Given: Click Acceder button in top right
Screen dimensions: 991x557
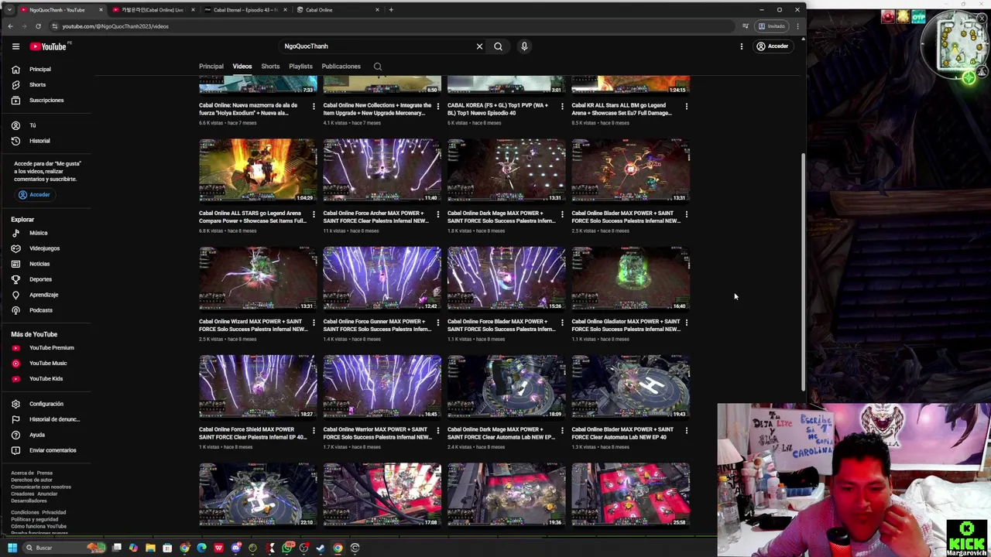Looking at the screenshot, I should click(x=772, y=46).
